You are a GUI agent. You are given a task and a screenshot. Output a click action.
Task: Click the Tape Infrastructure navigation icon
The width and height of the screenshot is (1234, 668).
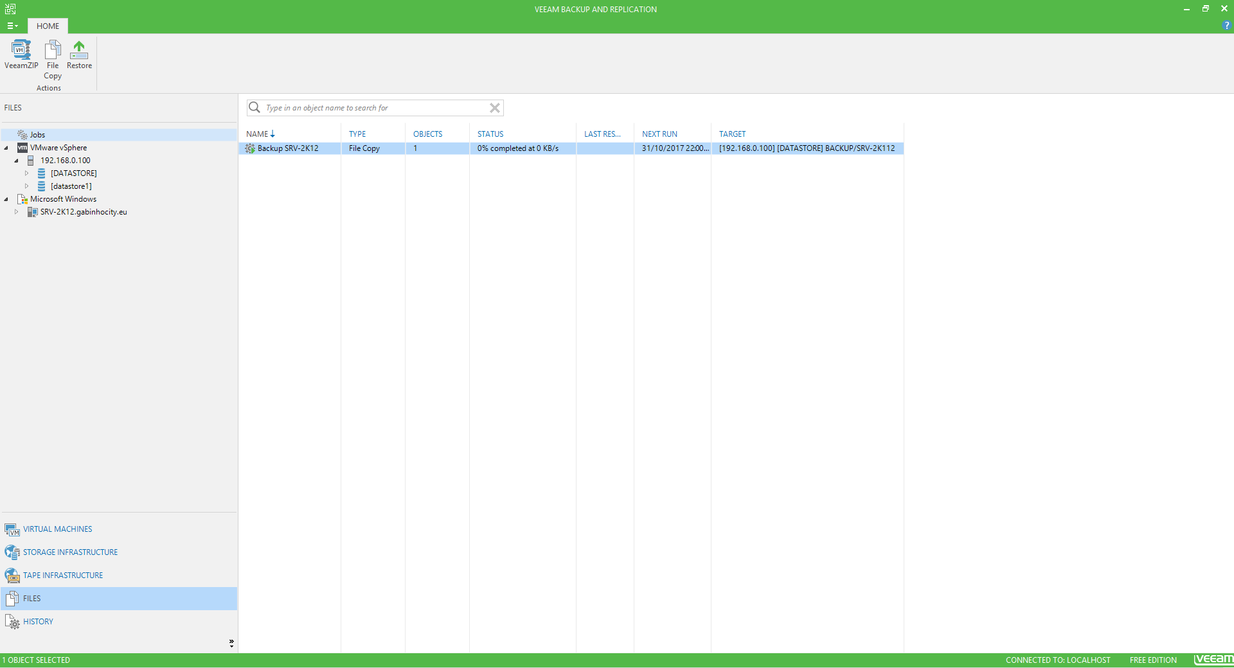12,576
